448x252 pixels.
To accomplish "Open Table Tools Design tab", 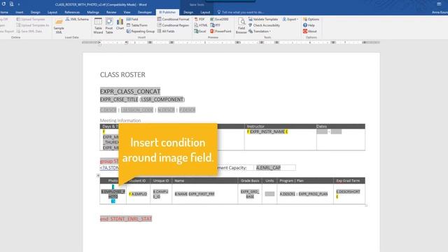I will point(188,13).
